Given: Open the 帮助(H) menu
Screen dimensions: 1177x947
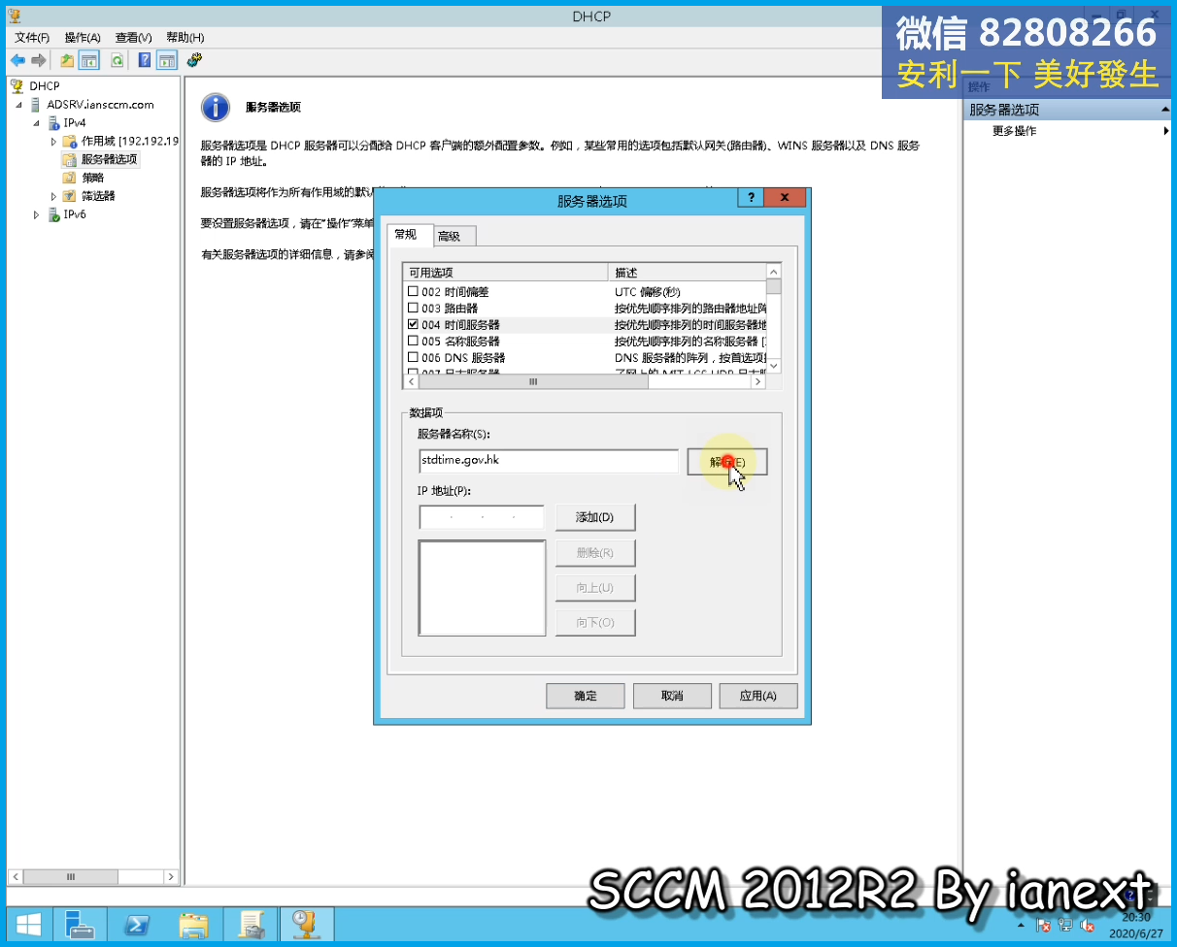Looking at the screenshot, I should pyautogui.click(x=185, y=37).
